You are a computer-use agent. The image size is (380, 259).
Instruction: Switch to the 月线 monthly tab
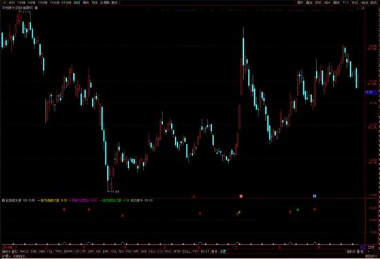tap(95, 3)
